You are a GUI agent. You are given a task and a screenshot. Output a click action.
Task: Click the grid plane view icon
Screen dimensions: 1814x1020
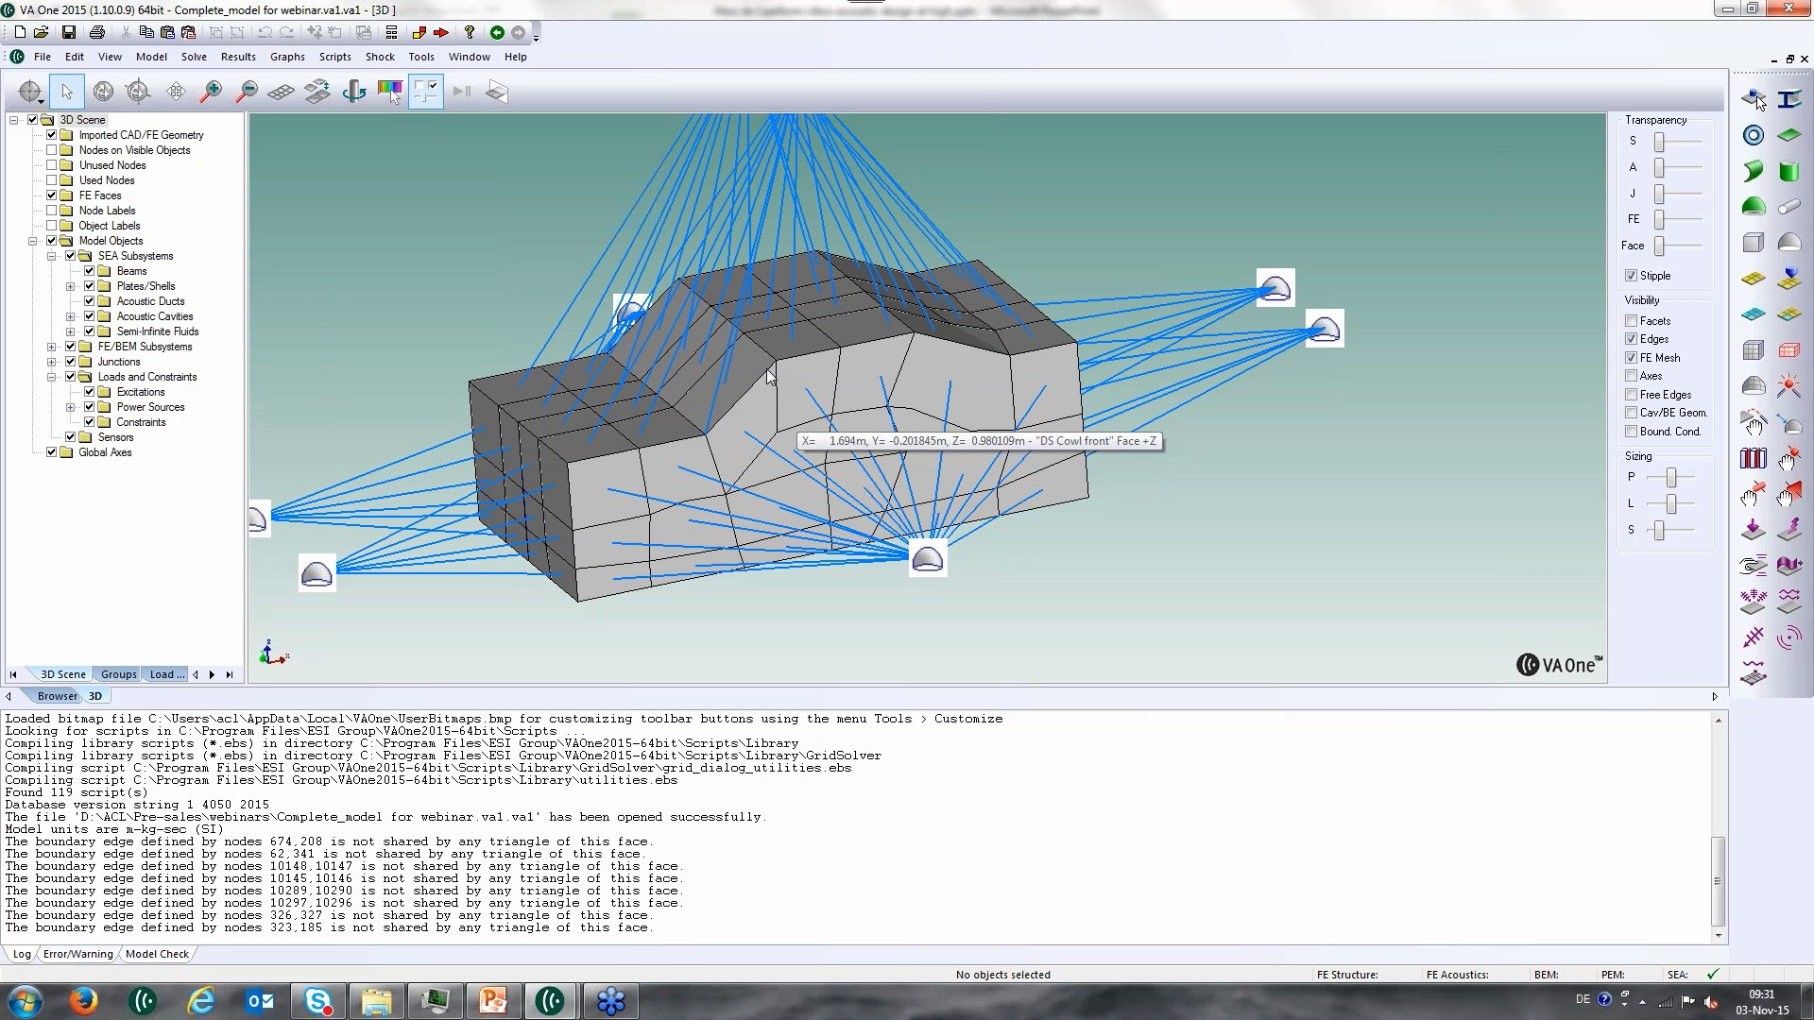coord(282,92)
